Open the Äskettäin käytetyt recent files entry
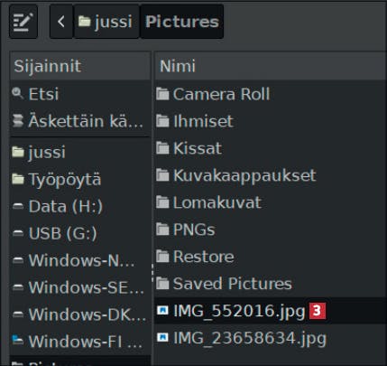This screenshot has height=366, width=387. click(x=80, y=121)
